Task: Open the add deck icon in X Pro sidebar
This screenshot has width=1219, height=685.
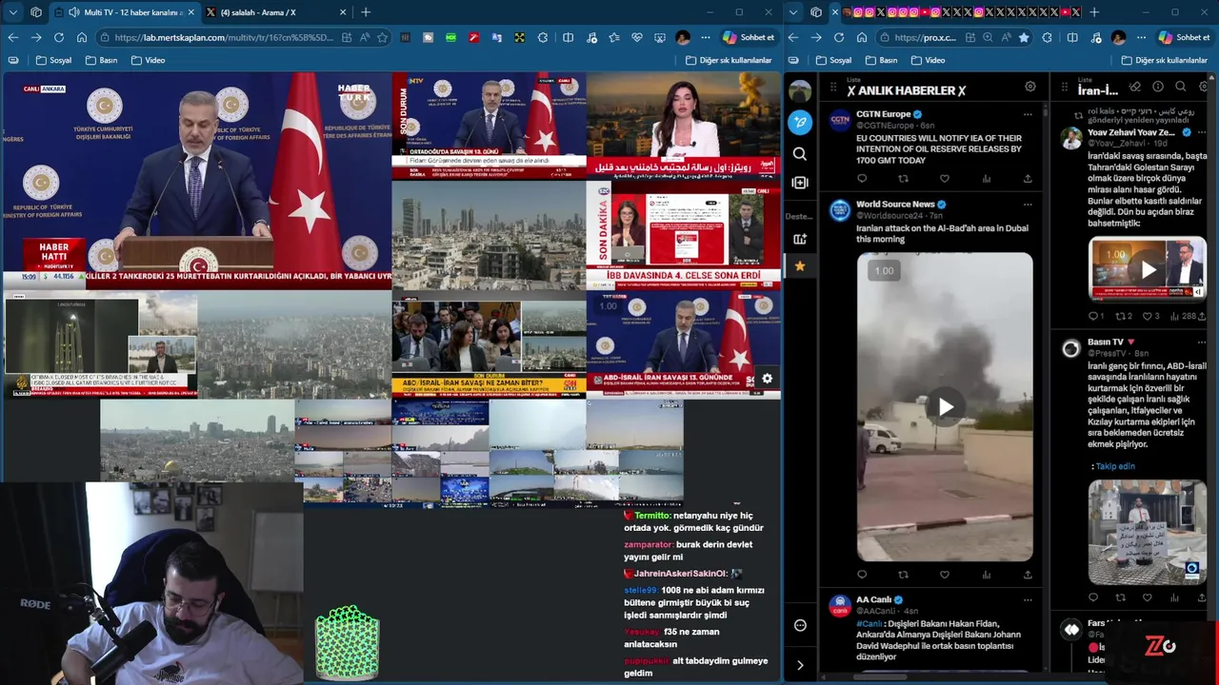Action: click(800, 239)
